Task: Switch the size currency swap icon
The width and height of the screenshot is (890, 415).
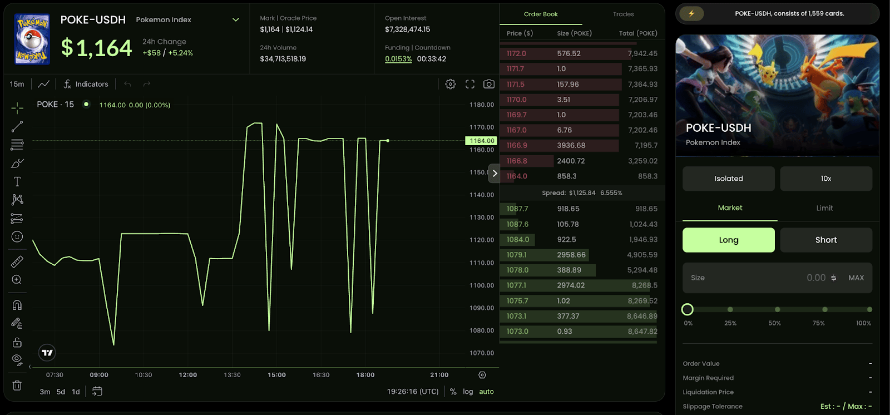Action: (x=833, y=278)
